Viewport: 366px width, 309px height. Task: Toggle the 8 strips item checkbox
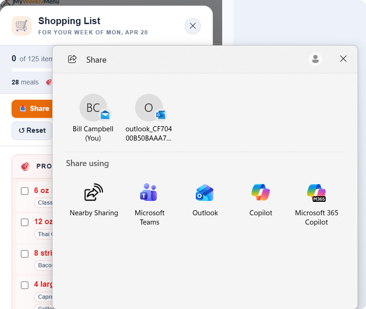[x=25, y=254]
